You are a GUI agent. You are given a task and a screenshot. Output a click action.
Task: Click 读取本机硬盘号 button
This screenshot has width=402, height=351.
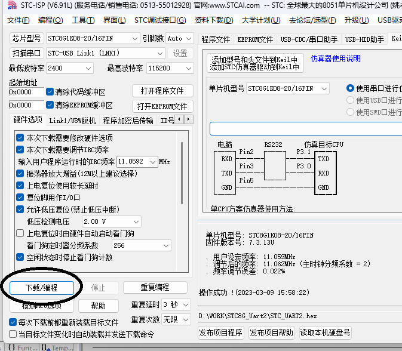326,332
